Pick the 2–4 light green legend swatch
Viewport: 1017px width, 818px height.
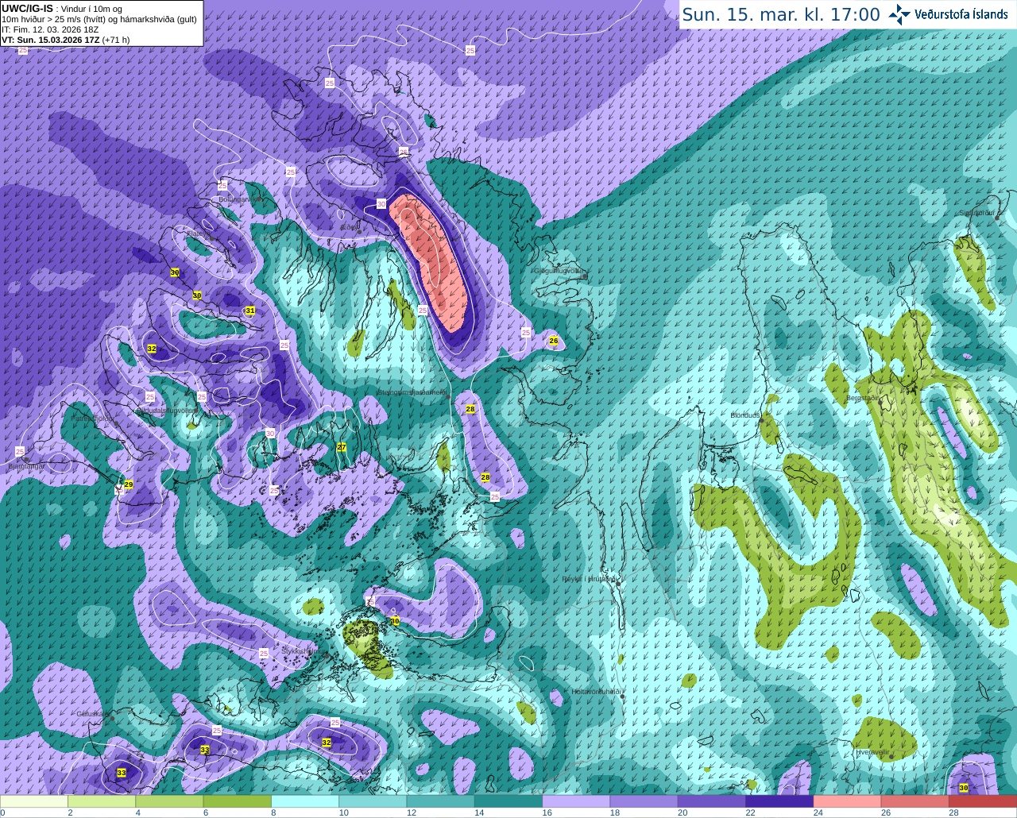[x=102, y=801]
